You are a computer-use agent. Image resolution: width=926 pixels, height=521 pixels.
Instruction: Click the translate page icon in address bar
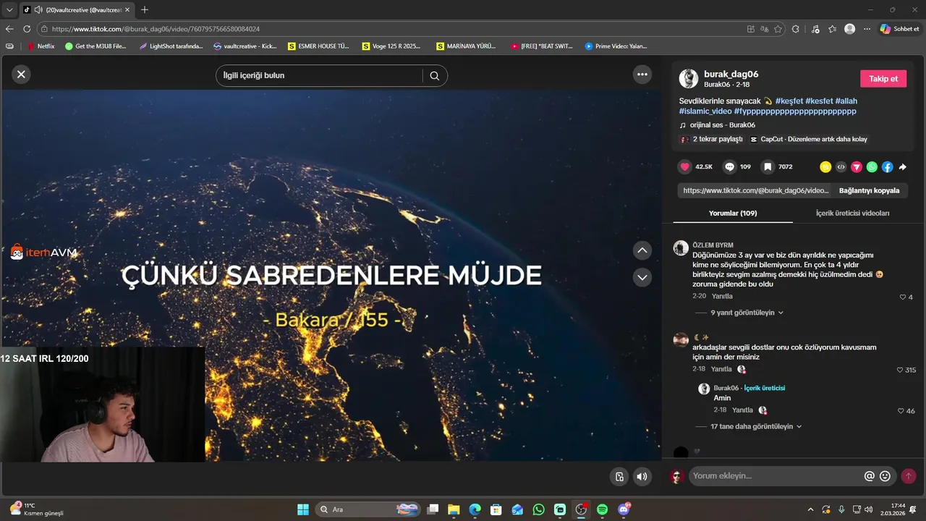pos(764,29)
